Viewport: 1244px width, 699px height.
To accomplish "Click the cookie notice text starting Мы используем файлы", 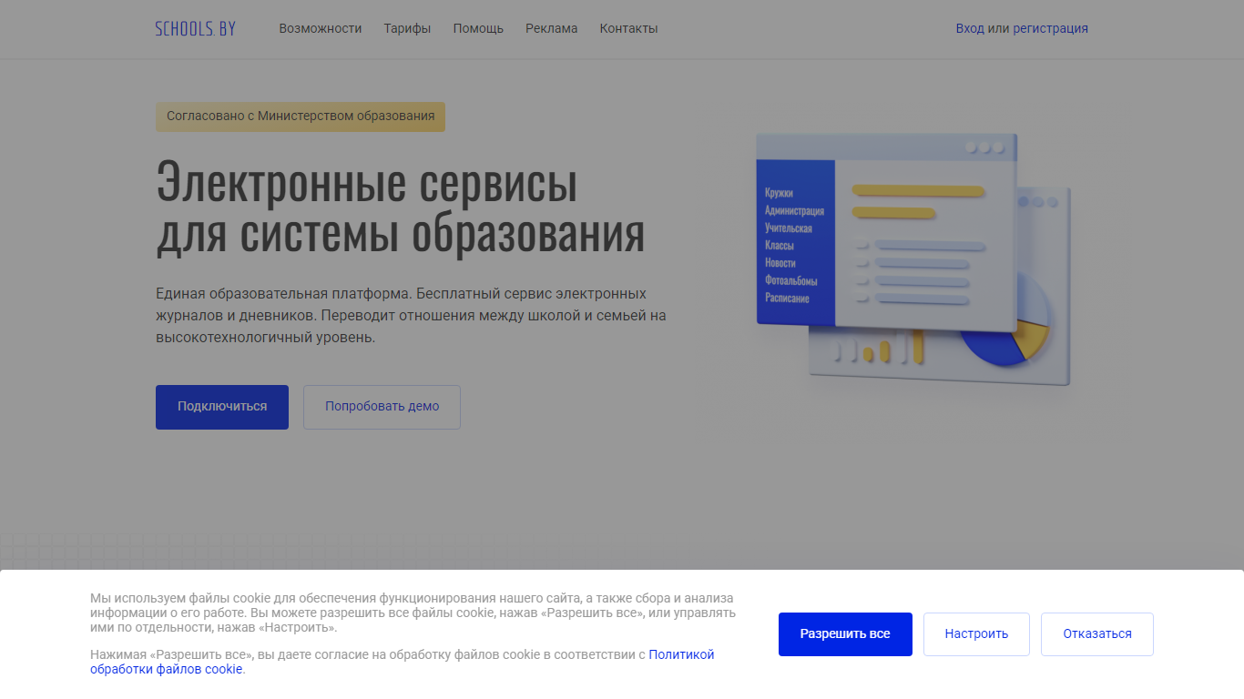I will 413,613.
